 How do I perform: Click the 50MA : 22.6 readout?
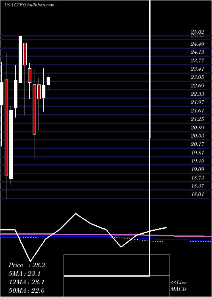tap(27, 291)
